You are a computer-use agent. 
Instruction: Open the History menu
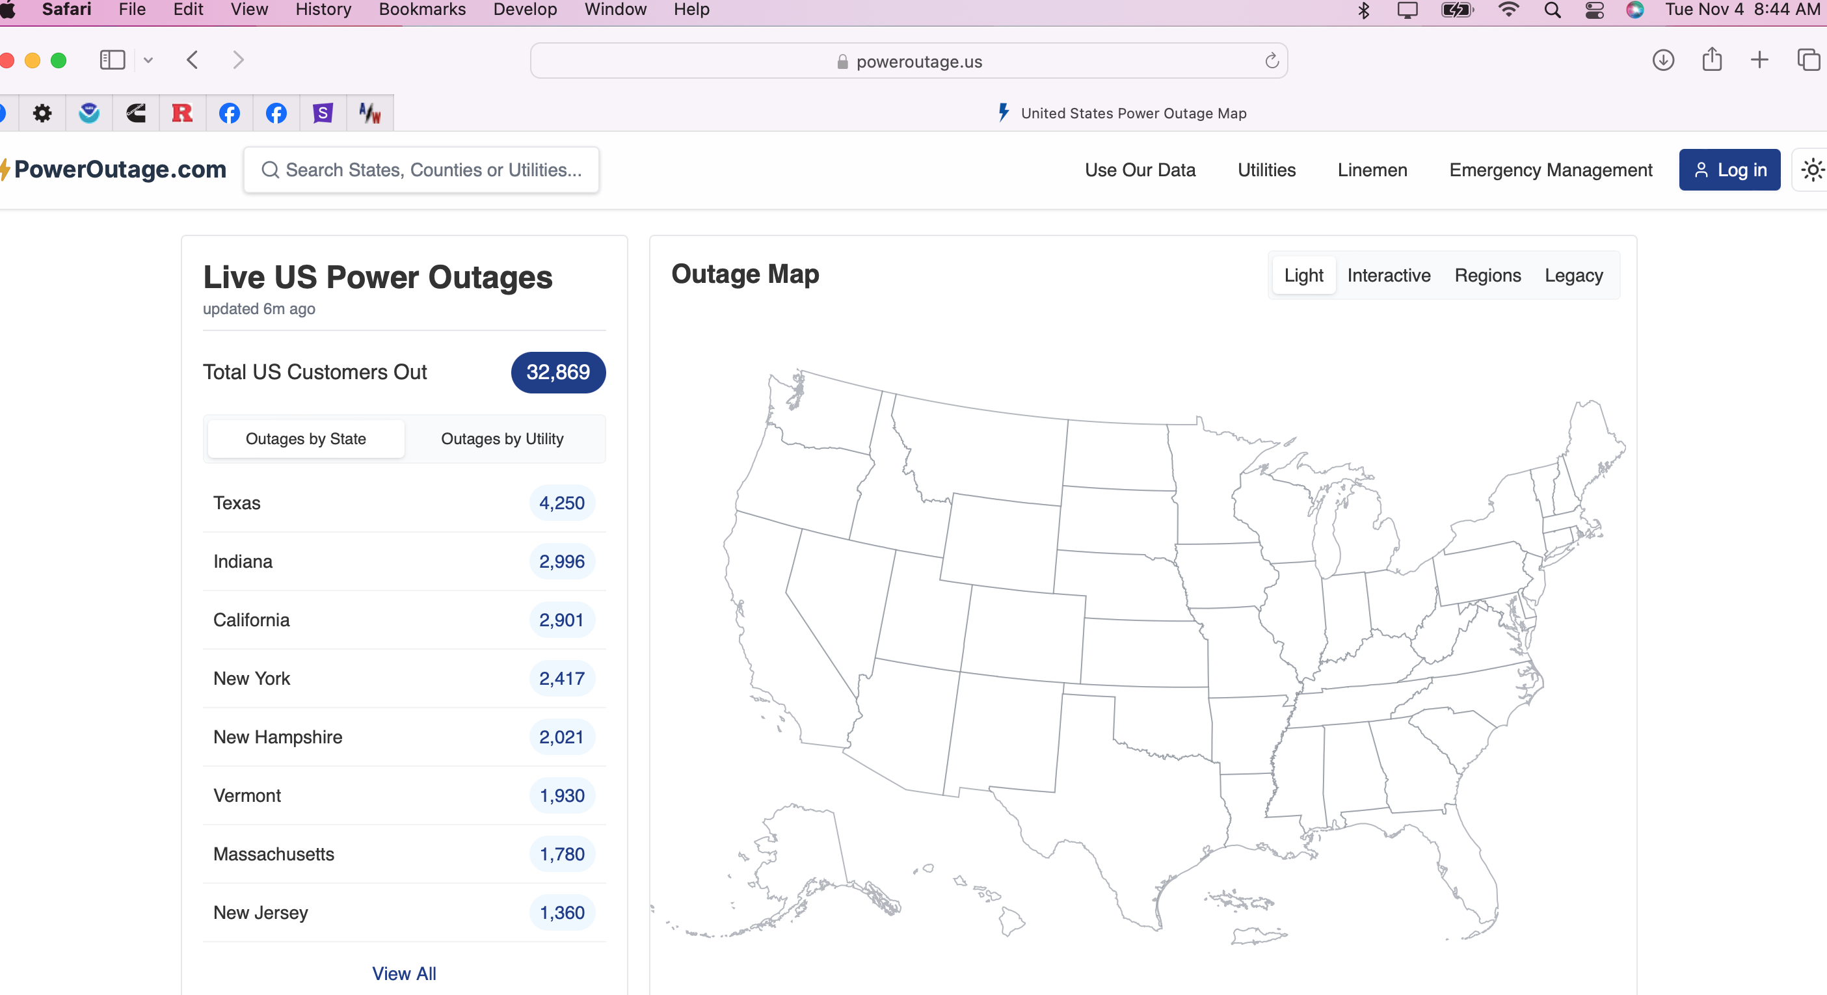pyautogui.click(x=323, y=10)
